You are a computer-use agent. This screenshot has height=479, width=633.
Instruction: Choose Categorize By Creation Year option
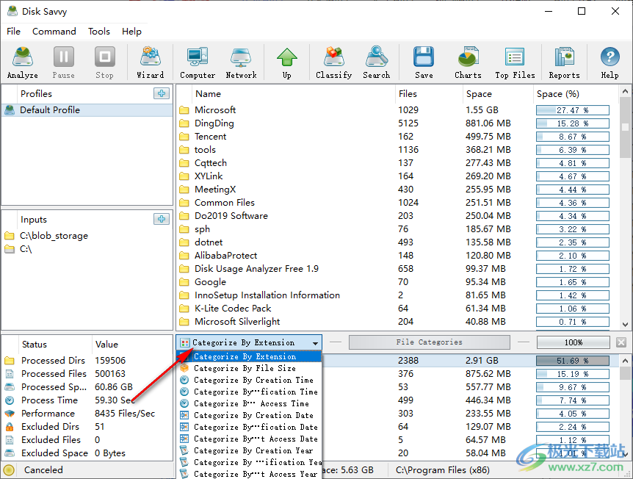(x=249, y=450)
